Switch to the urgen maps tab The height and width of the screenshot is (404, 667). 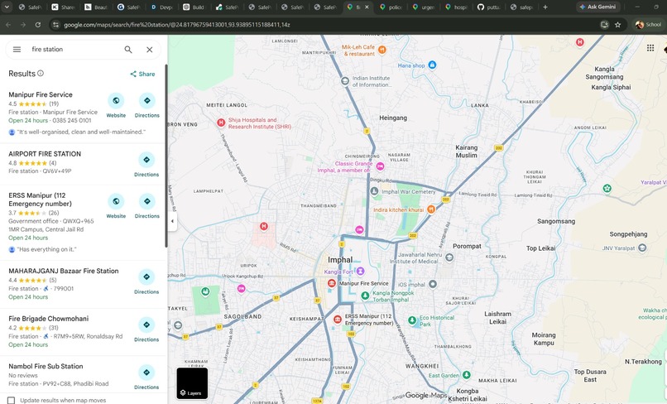click(x=423, y=7)
